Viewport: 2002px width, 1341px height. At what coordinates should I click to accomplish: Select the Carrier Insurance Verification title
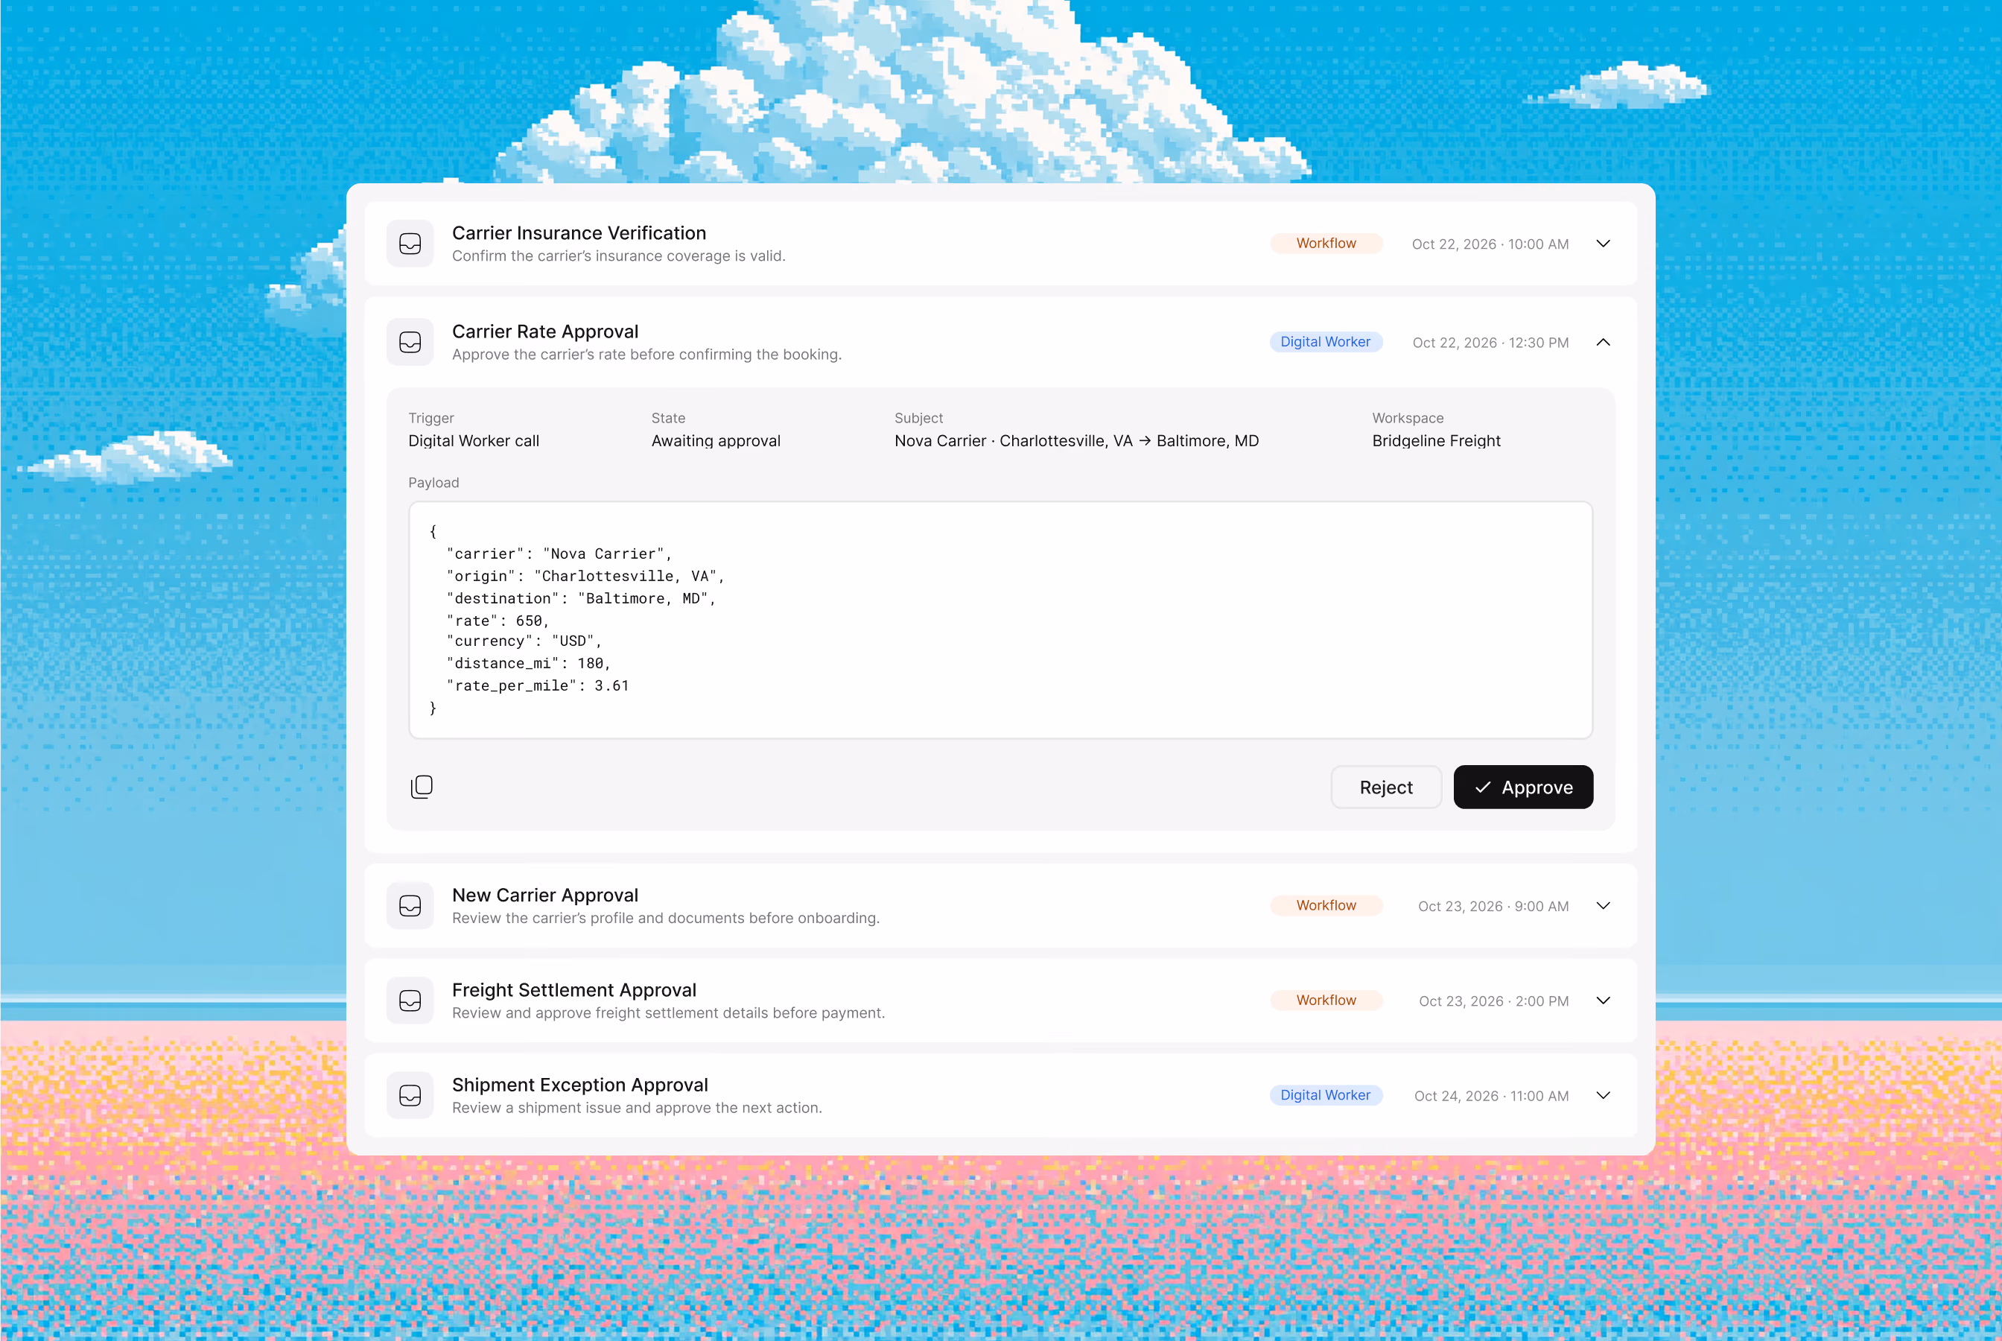(579, 232)
